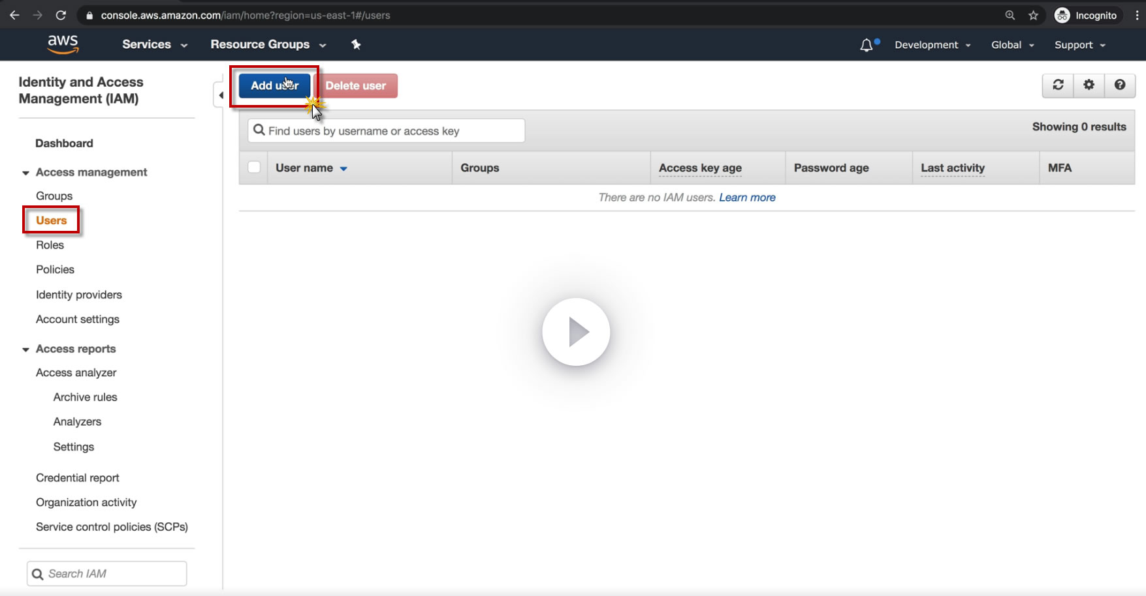This screenshot has width=1146, height=596.
Task: Collapse the Access management section
Action: 25,173
